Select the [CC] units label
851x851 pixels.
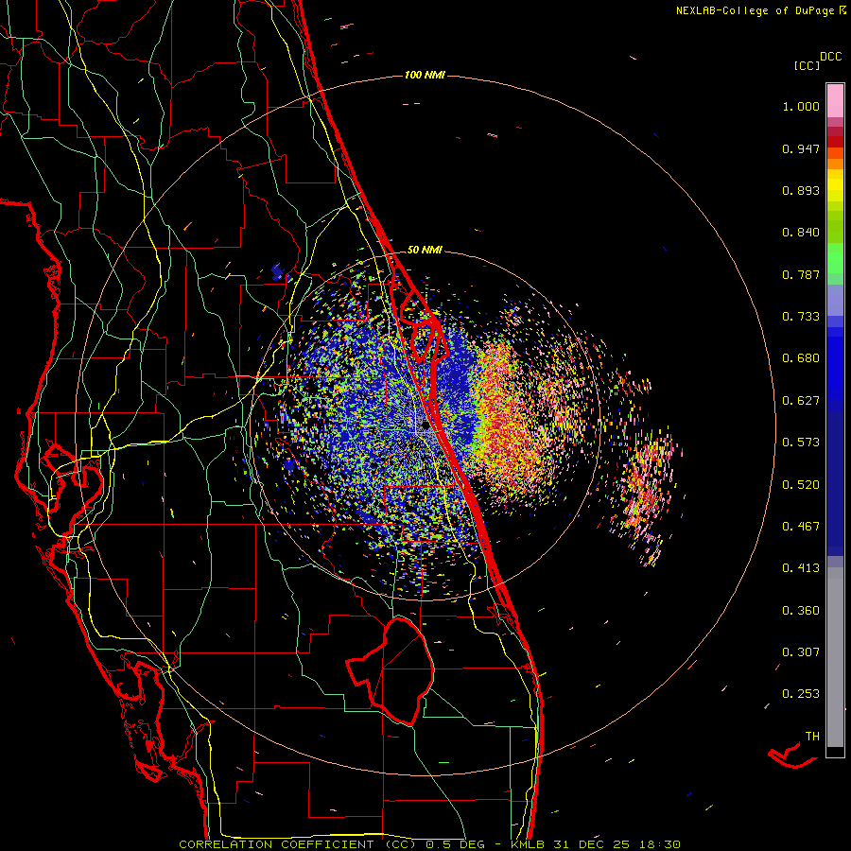pos(806,65)
